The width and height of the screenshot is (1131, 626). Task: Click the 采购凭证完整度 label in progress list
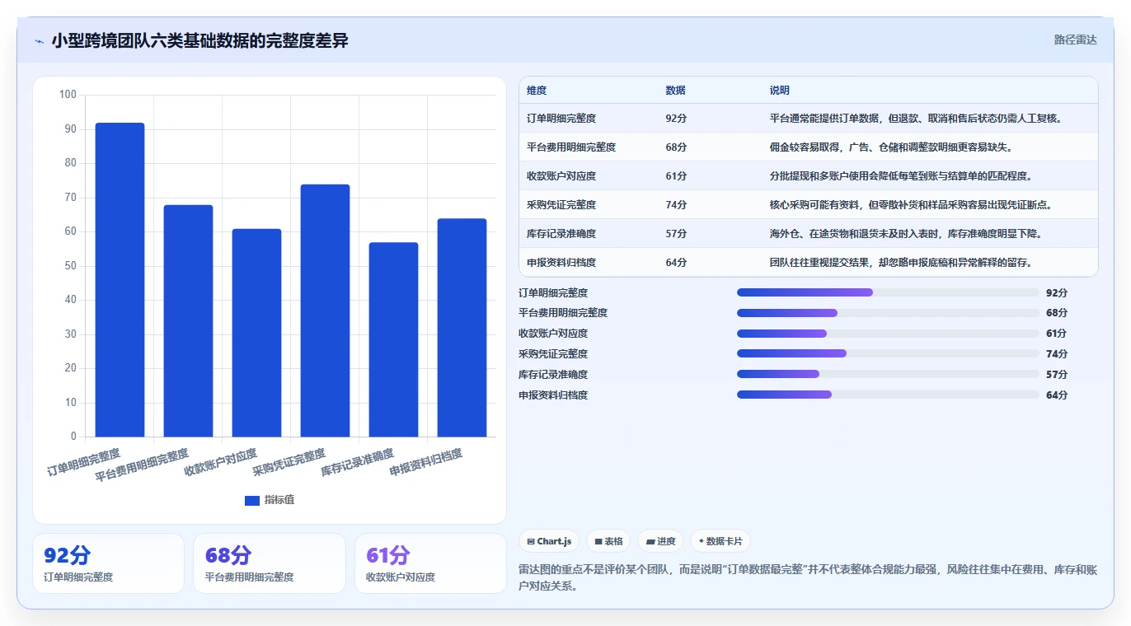click(553, 354)
